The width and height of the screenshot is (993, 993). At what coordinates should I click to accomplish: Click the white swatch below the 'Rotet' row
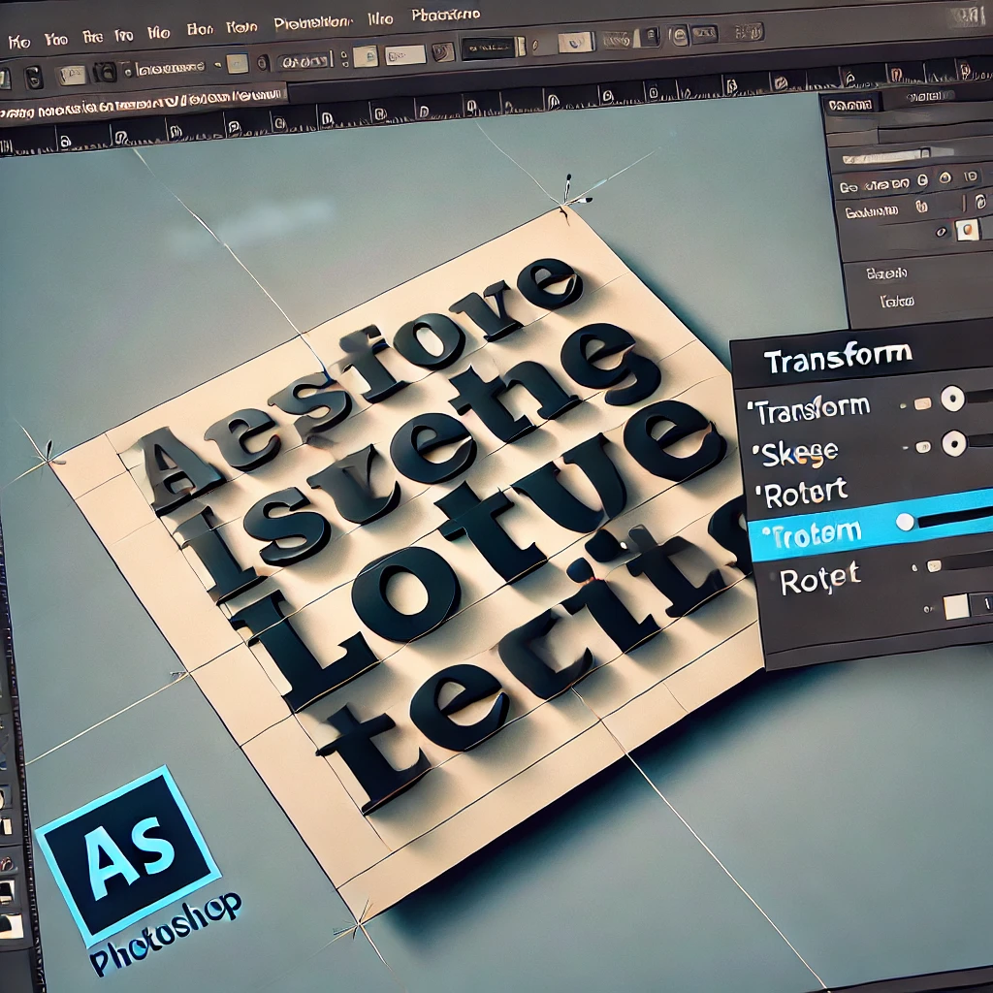[955, 607]
